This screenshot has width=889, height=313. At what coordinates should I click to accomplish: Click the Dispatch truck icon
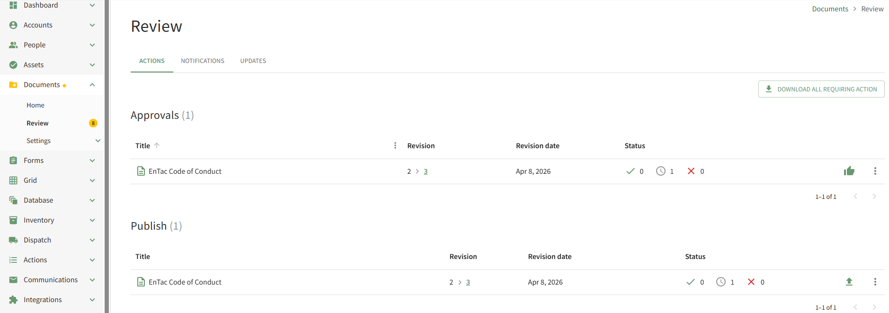tap(13, 240)
